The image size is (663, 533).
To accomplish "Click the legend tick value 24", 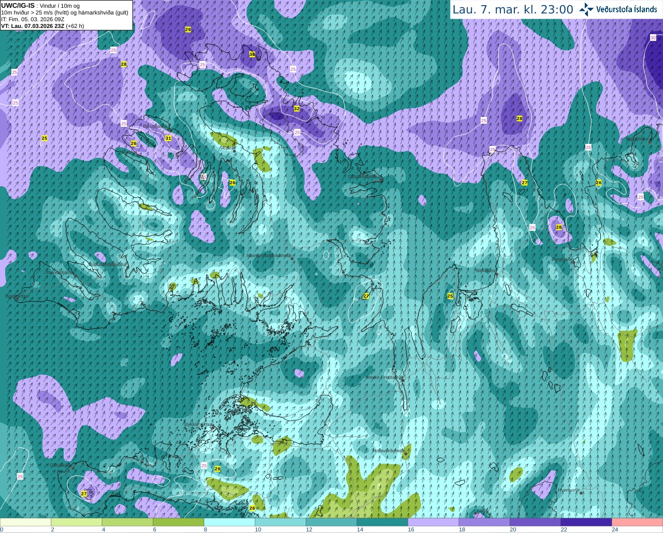I will click(614, 529).
